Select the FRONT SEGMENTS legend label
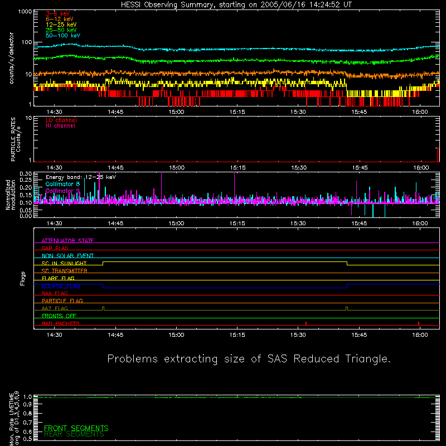This screenshot has width=446, height=446. 76,428
